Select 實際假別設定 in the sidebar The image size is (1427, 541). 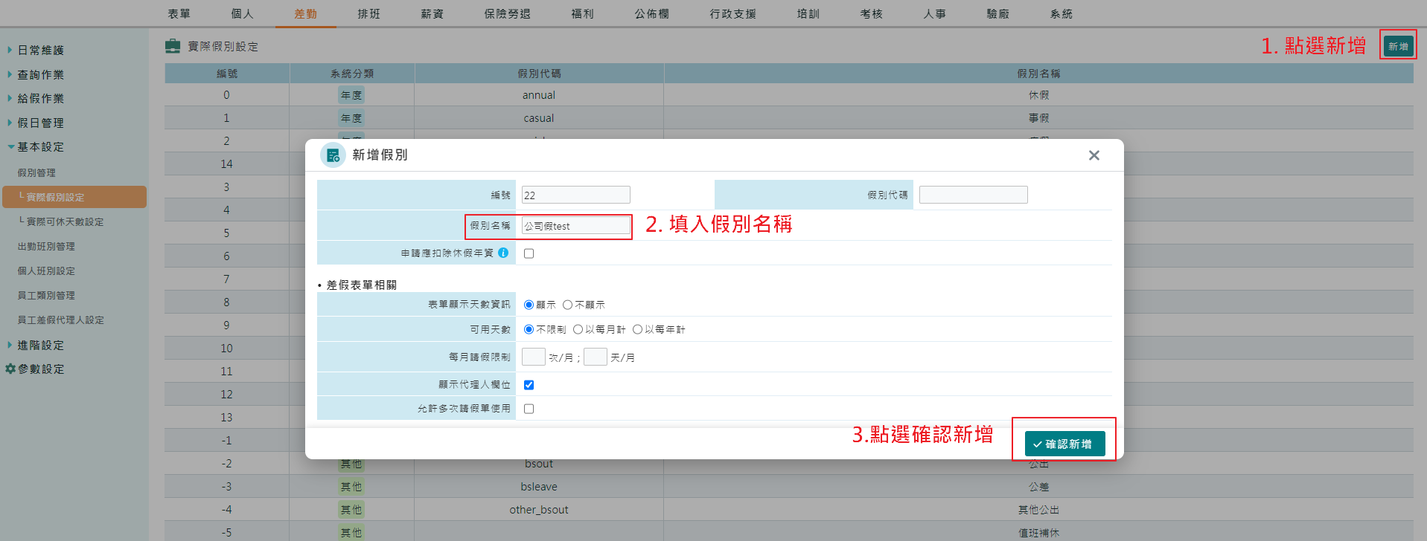[x=74, y=197]
